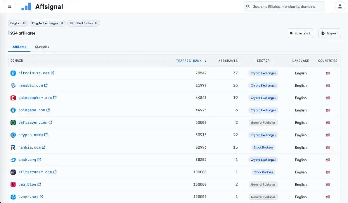Open defisaver.com external link icon

pyautogui.click(x=50, y=122)
